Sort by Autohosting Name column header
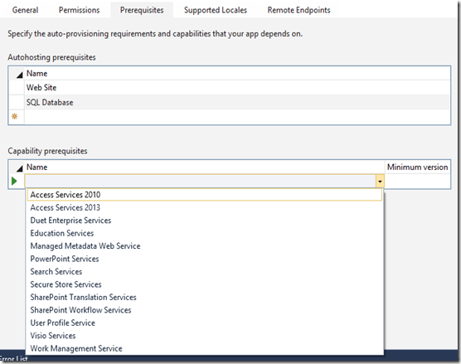Viewport: 461px width, 364px height. 237,73
